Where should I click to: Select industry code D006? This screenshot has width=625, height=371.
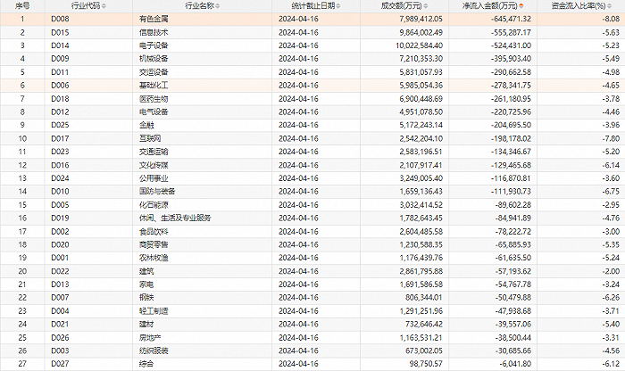60,86
